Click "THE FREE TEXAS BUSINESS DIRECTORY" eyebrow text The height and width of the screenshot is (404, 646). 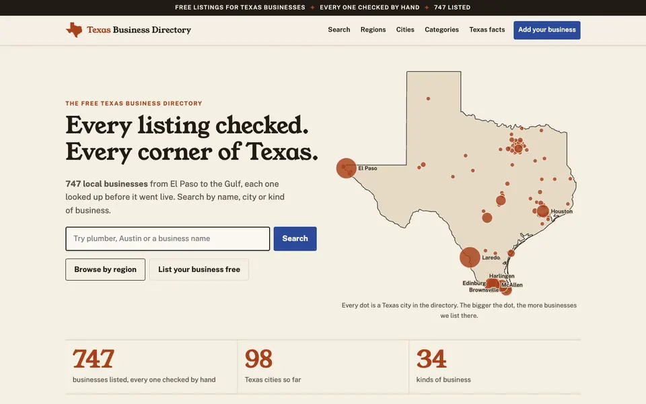point(134,104)
